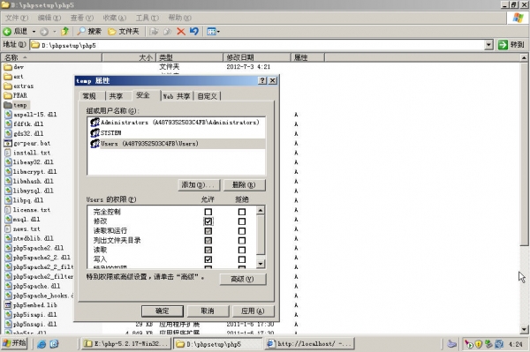Select the ext folder icon
This screenshot has width=530, height=352.
pyautogui.click(x=8, y=77)
